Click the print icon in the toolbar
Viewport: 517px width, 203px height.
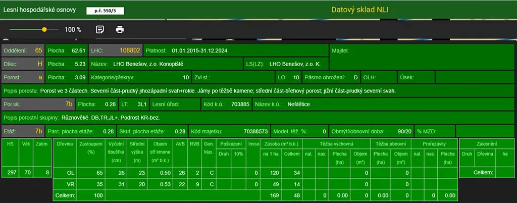tap(120, 29)
